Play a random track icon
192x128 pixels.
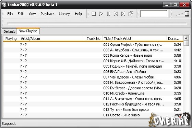pos(131,14)
